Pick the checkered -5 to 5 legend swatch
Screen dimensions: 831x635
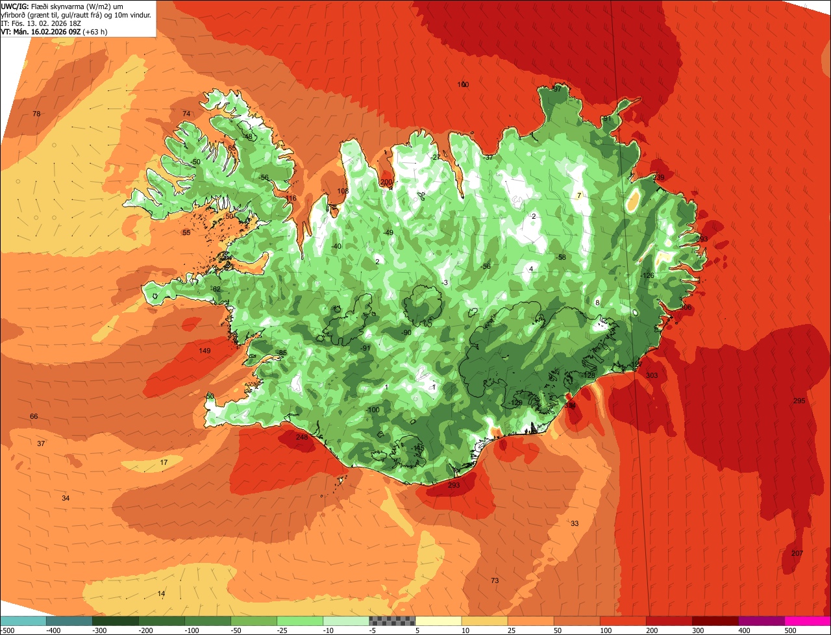392,621
